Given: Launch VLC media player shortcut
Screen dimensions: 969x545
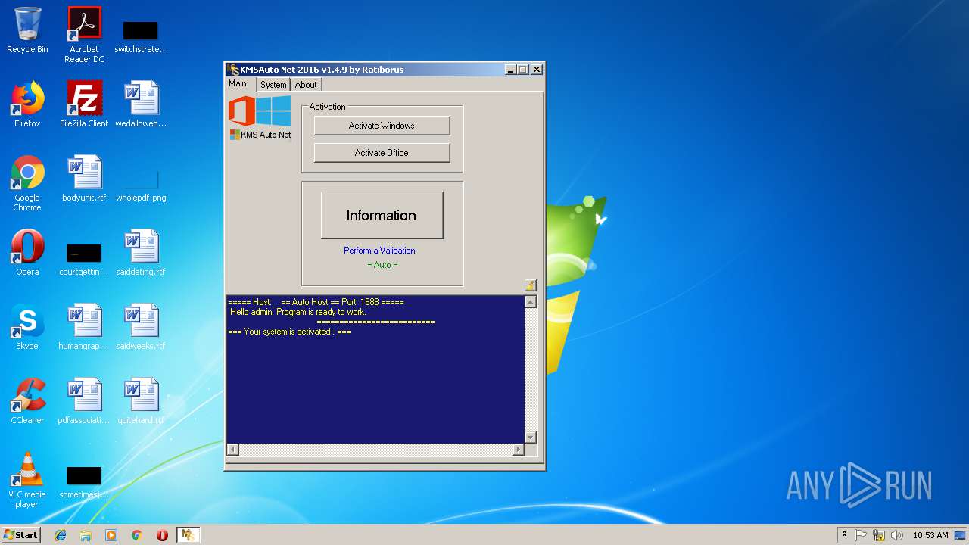Looking at the screenshot, I should [x=27, y=480].
